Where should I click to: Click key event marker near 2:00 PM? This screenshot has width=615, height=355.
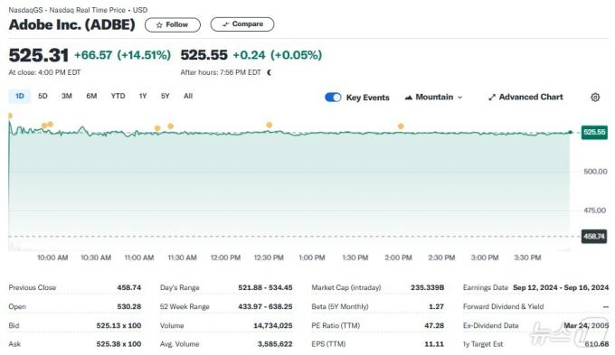click(401, 126)
